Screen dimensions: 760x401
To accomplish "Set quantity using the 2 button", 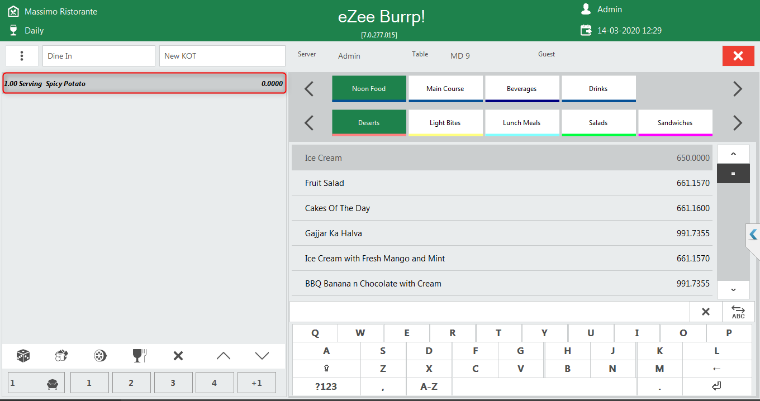I will click(x=131, y=383).
